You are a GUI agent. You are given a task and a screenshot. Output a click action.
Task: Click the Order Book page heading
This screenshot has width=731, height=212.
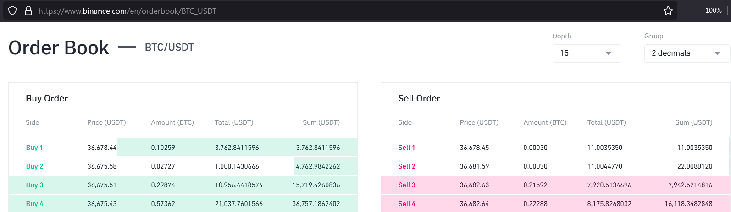click(59, 48)
